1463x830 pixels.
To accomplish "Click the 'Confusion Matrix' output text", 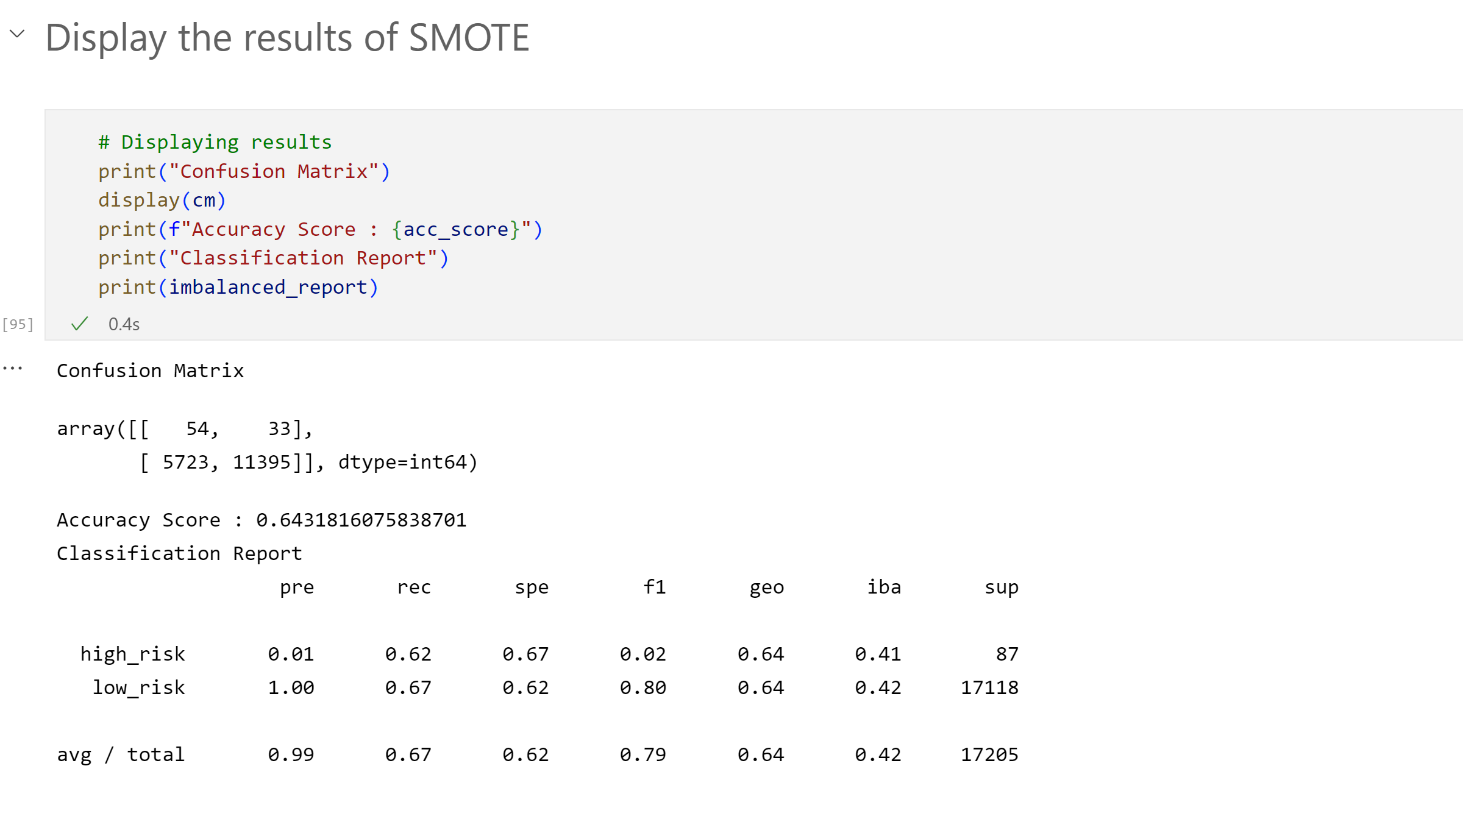I will 150,371.
